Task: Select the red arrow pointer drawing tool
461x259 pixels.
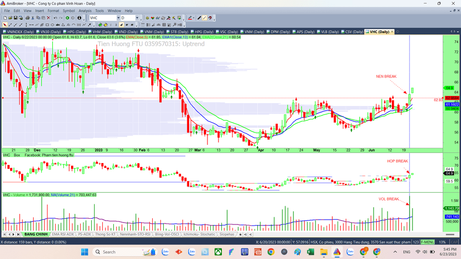Action: coord(5,24)
